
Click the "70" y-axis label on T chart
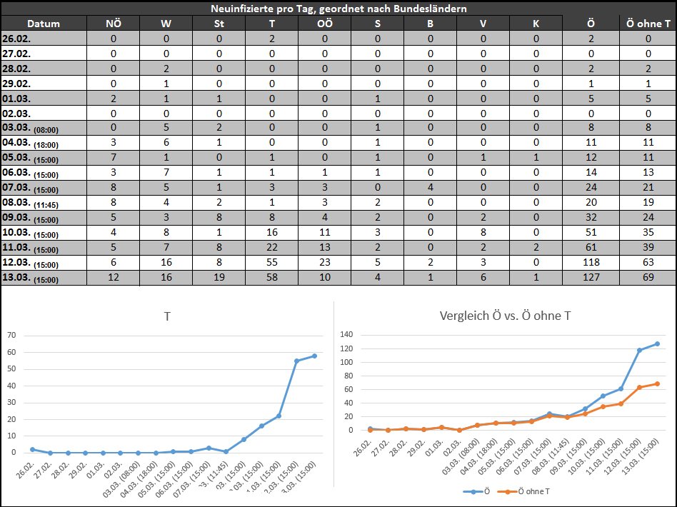11,335
